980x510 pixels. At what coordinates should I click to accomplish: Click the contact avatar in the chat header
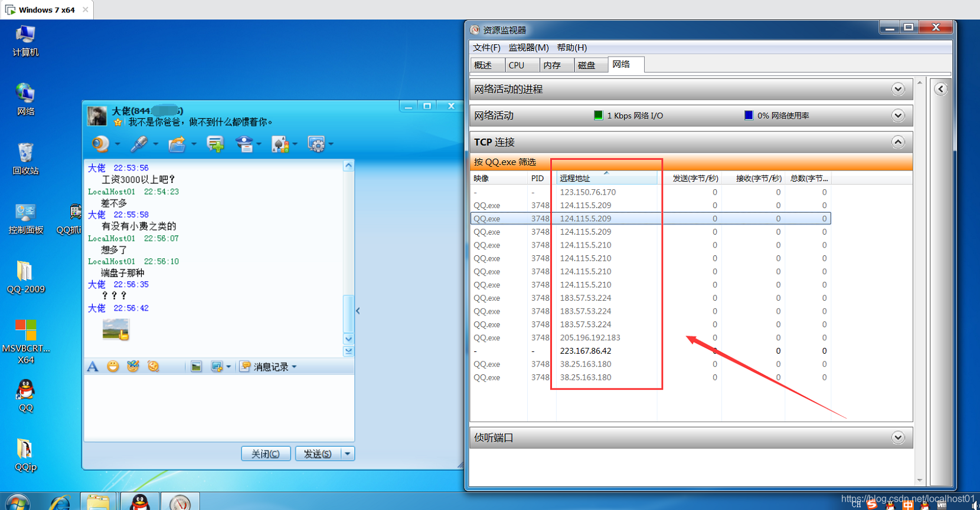(x=97, y=116)
